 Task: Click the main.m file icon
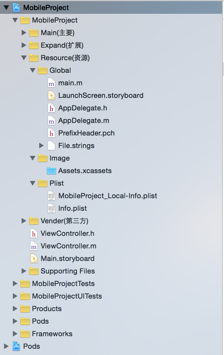[51, 83]
